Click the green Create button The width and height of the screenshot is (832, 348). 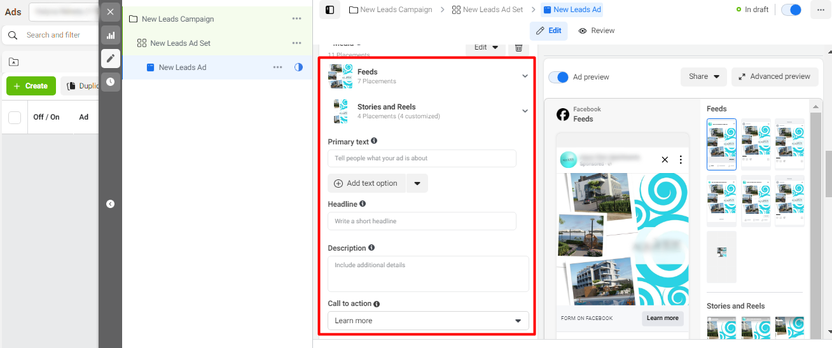click(x=31, y=86)
